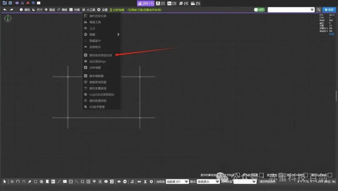The height and width of the screenshot is (191, 338).
Task: Select the pushpin tool in bottom toolbar
Action: pos(29,182)
